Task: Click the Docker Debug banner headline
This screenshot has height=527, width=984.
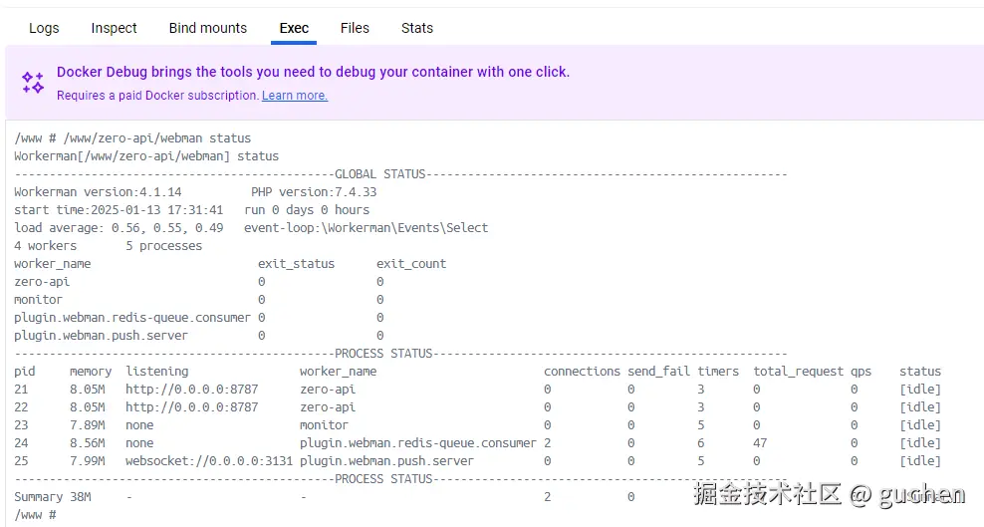Action: click(313, 72)
